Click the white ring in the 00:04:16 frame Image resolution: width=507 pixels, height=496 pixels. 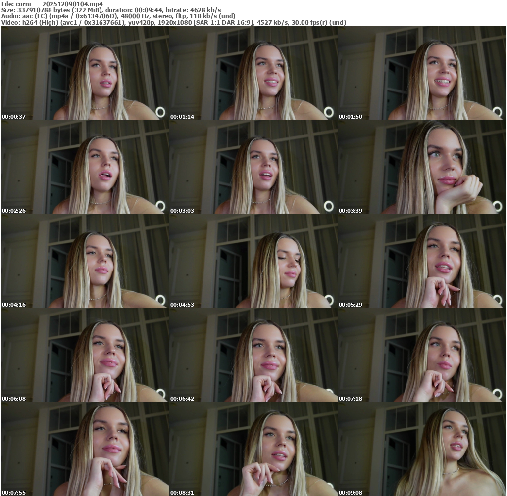[160, 299]
